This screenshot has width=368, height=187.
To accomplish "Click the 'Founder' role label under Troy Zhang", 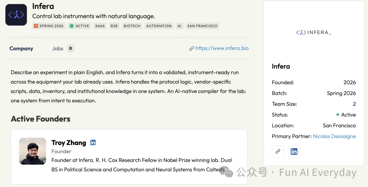I will pyautogui.click(x=61, y=152).
